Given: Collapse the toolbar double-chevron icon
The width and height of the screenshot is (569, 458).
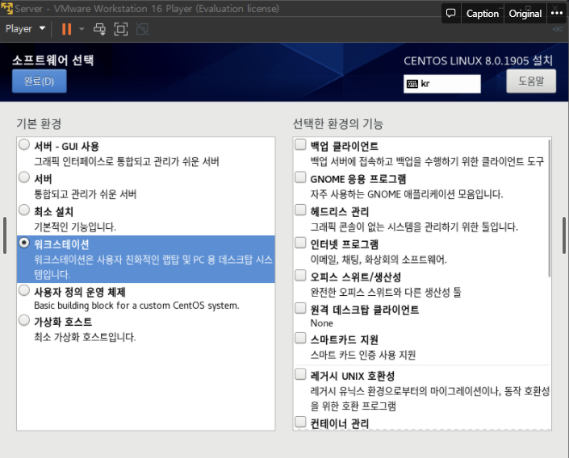Looking at the screenshot, I should point(558,29).
